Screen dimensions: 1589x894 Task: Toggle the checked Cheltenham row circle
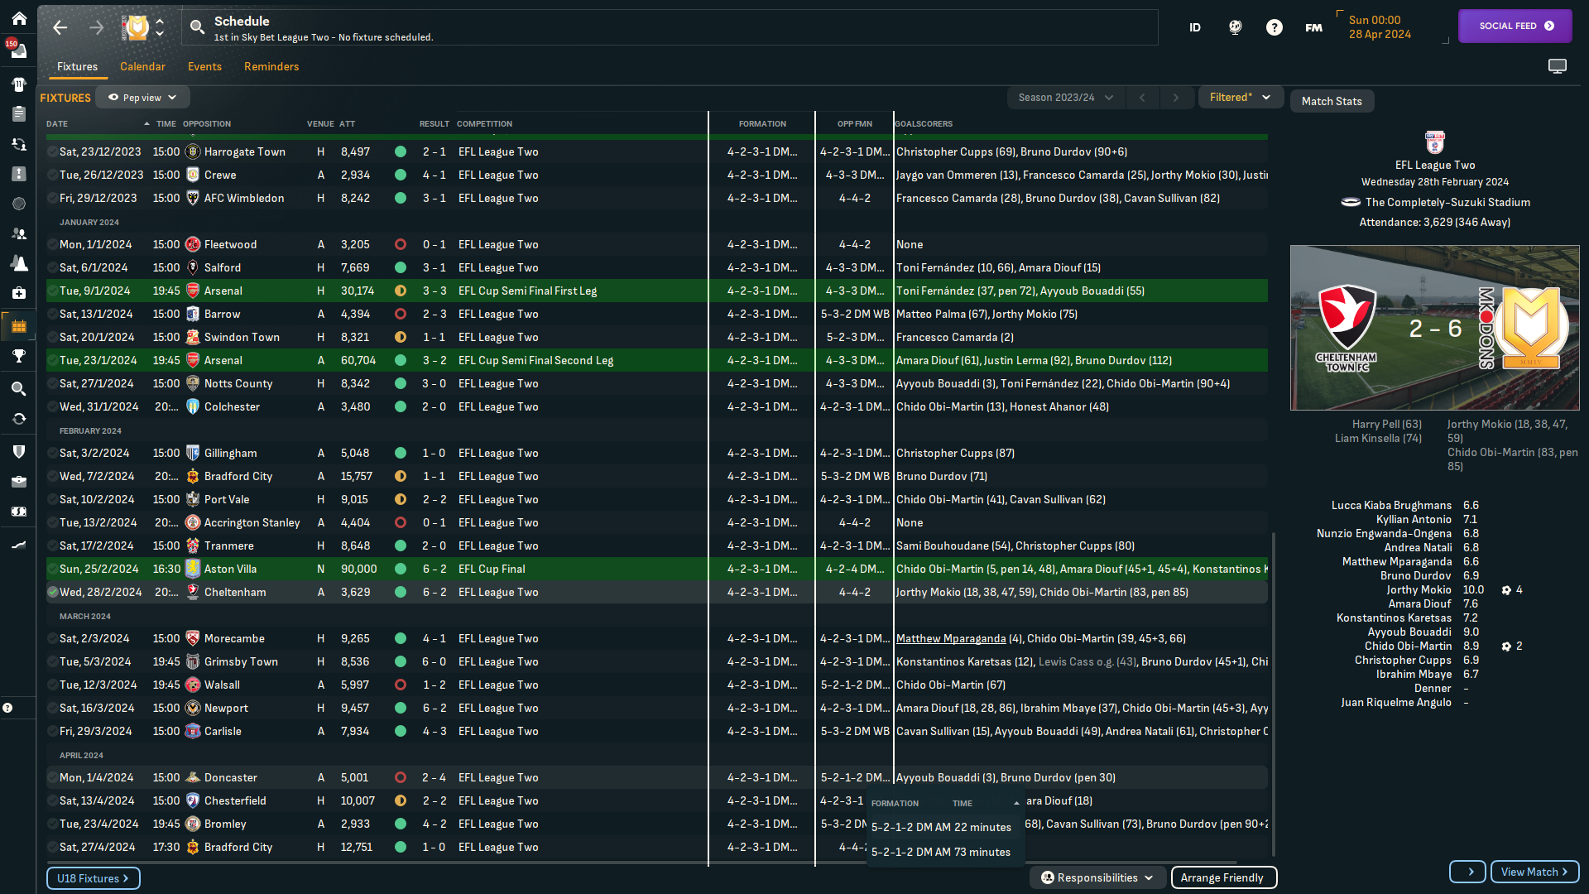(x=53, y=592)
